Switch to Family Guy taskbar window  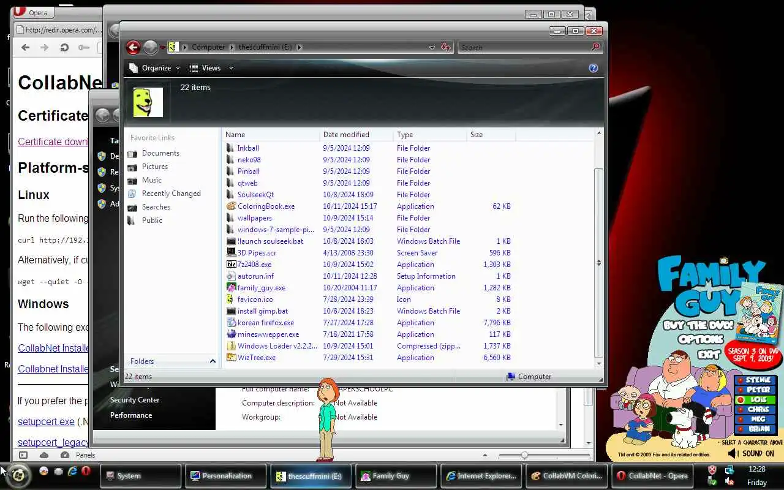click(x=396, y=475)
